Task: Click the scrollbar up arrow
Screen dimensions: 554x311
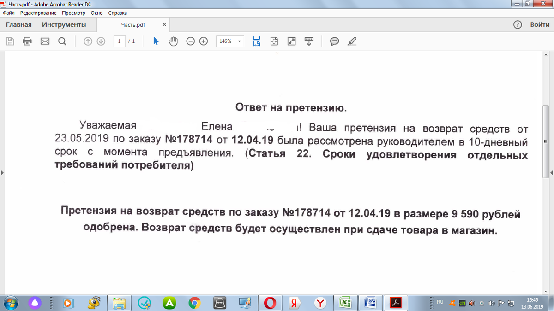Action: coord(545,56)
